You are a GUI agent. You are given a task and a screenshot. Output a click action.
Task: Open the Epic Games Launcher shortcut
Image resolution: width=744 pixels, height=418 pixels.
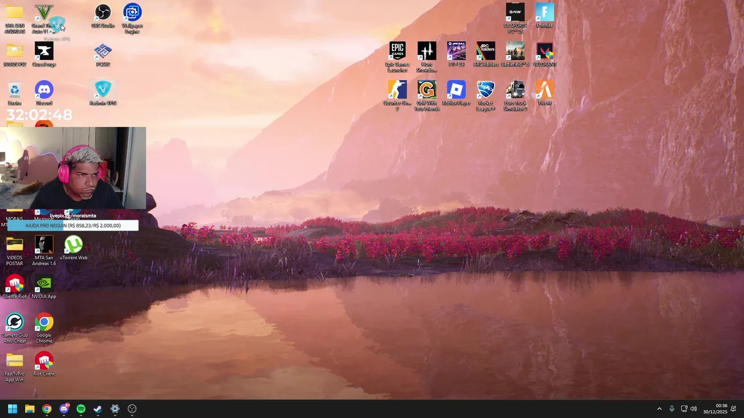point(398,57)
